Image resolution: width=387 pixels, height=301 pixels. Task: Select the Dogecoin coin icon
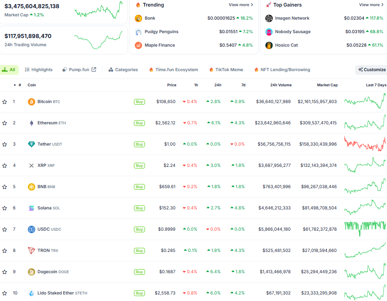[x=32, y=272]
